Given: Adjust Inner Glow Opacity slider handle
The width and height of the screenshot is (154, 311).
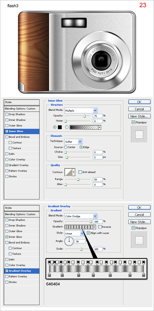Looking at the screenshot, I should [84, 116].
